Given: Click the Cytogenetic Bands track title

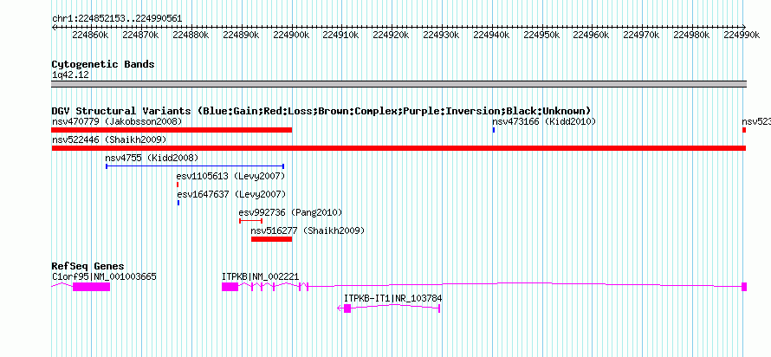Looking at the screenshot, I should pyautogui.click(x=103, y=64).
